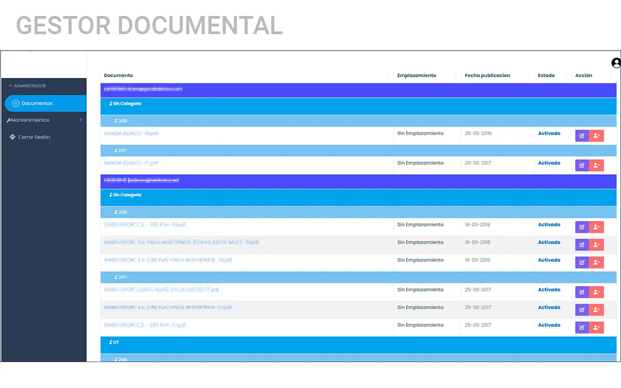
Task: Click Activado status of the 20-06-2017 document
Action: 549,163
